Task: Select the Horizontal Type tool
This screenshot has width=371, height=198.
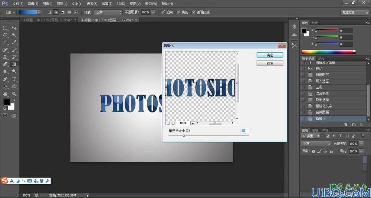Action: (x=14, y=79)
